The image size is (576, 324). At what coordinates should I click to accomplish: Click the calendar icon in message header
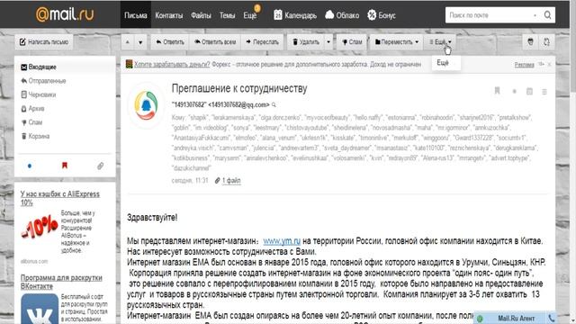click(x=529, y=91)
